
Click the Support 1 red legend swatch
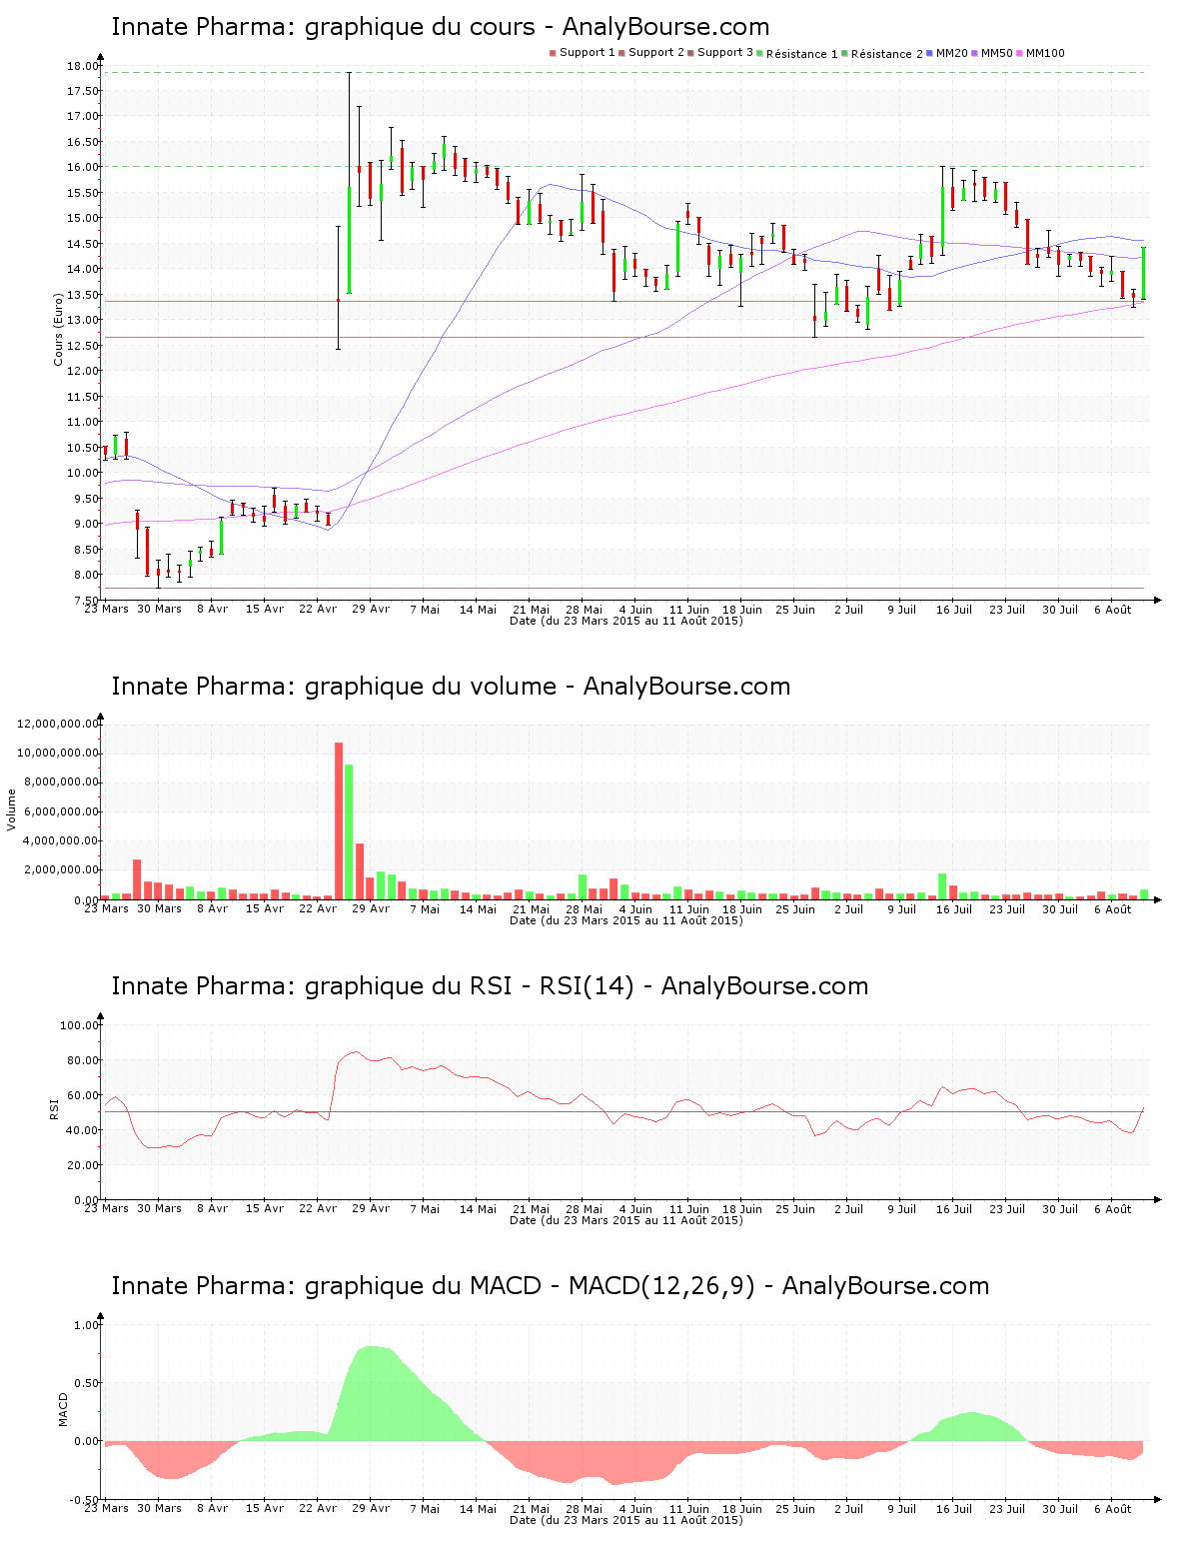(x=553, y=53)
